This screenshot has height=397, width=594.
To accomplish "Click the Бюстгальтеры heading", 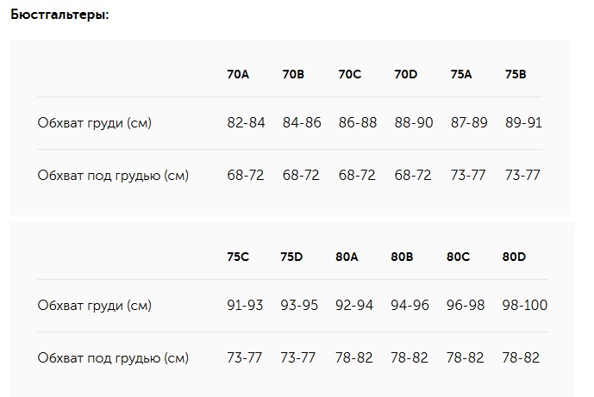I will pos(59,15).
